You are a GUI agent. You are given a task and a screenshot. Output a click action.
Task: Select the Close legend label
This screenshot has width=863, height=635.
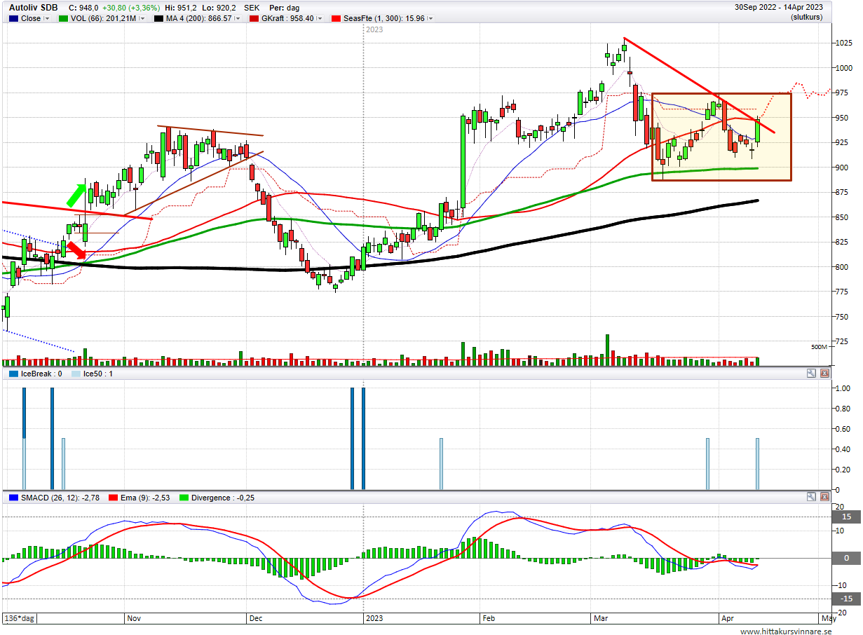(x=31, y=19)
